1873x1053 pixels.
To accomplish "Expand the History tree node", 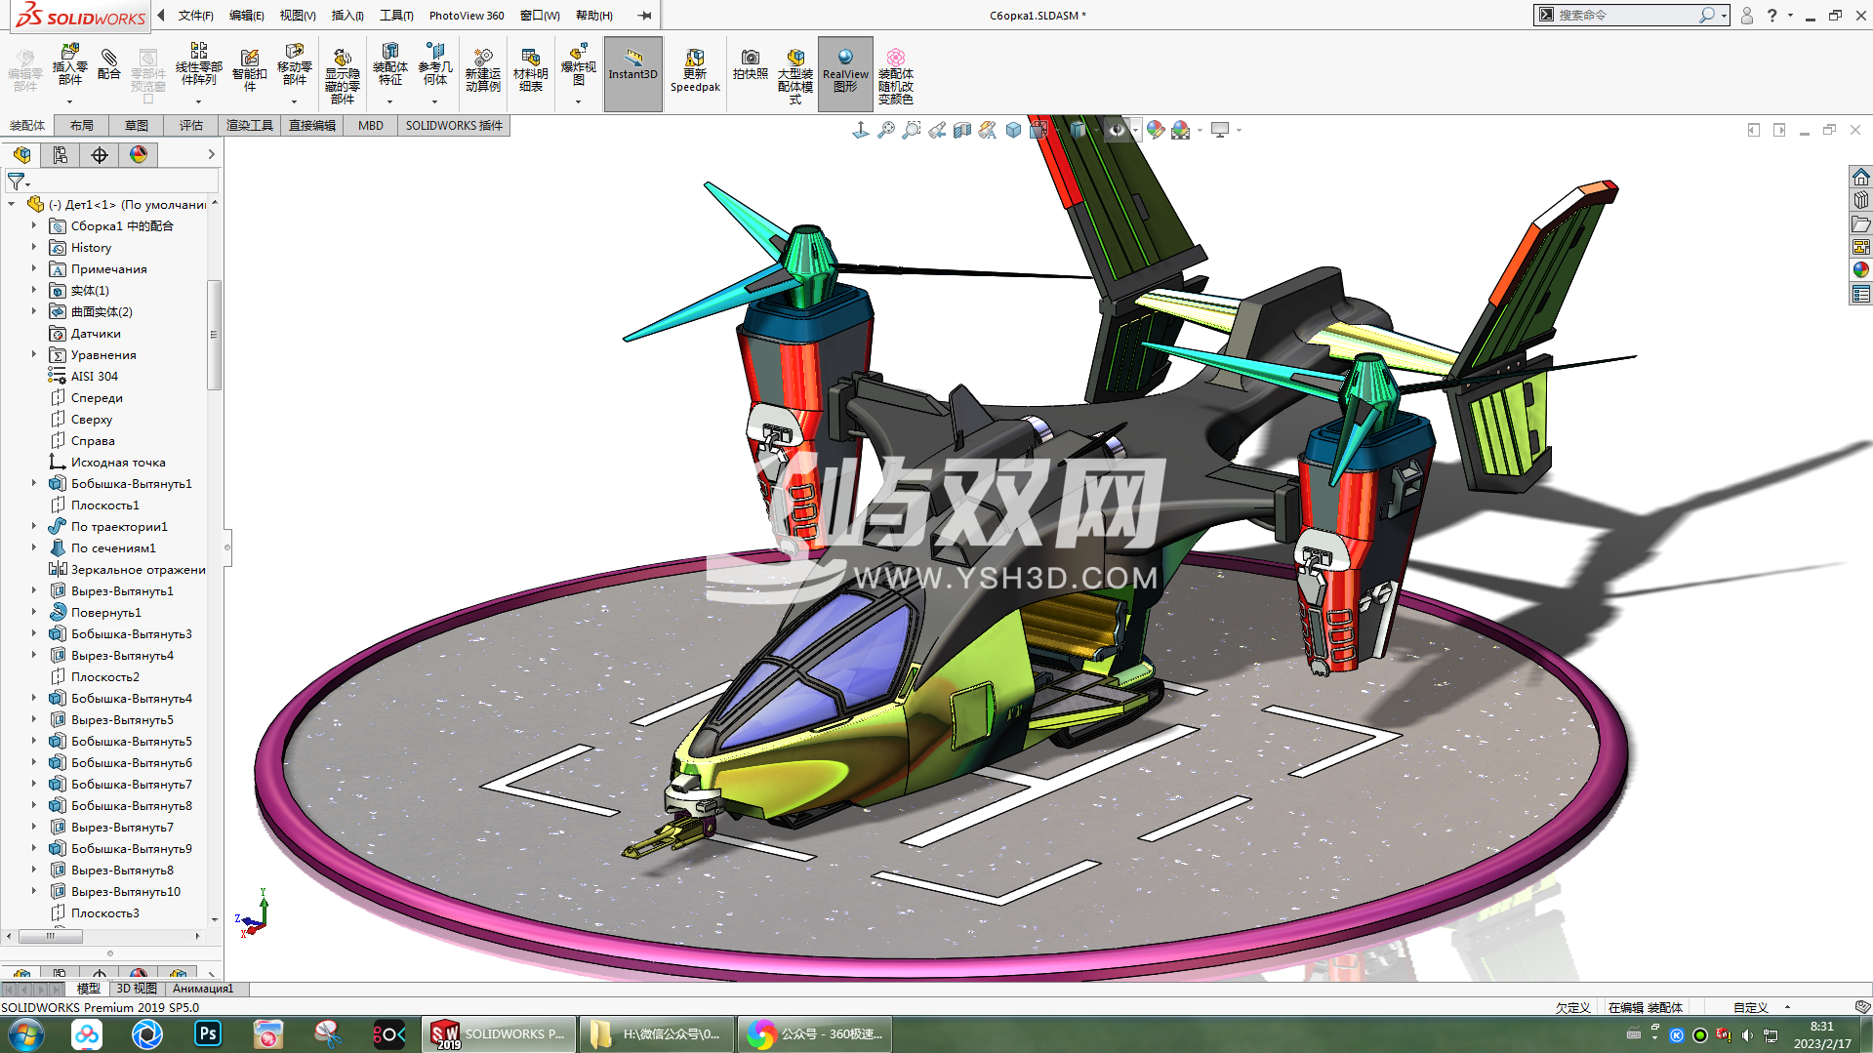I will pyautogui.click(x=34, y=248).
